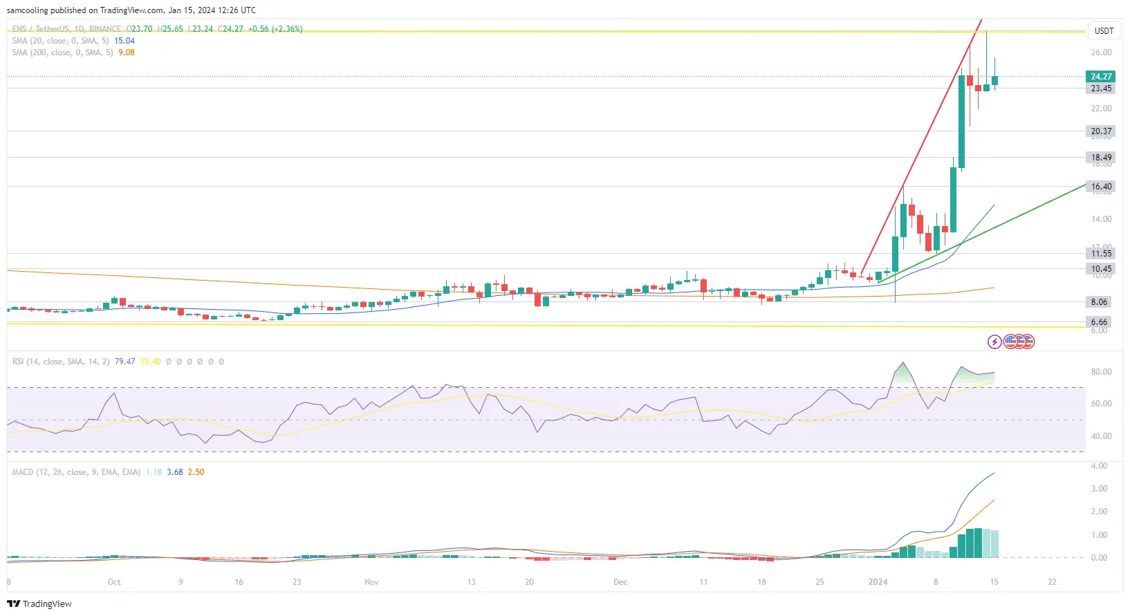The width and height of the screenshot is (1130, 616).
Task: Click the MACD line value 3.68
Action: (175, 472)
